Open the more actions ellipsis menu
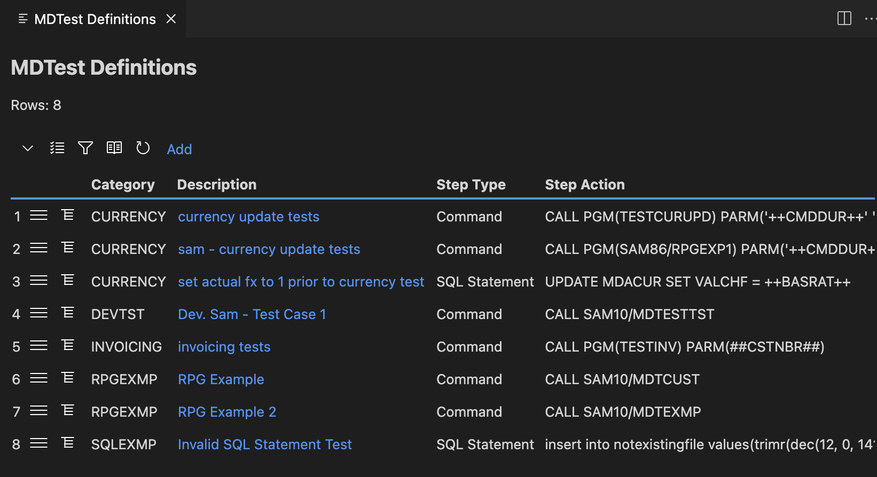The width and height of the screenshot is (877, 477). point(870,19)
